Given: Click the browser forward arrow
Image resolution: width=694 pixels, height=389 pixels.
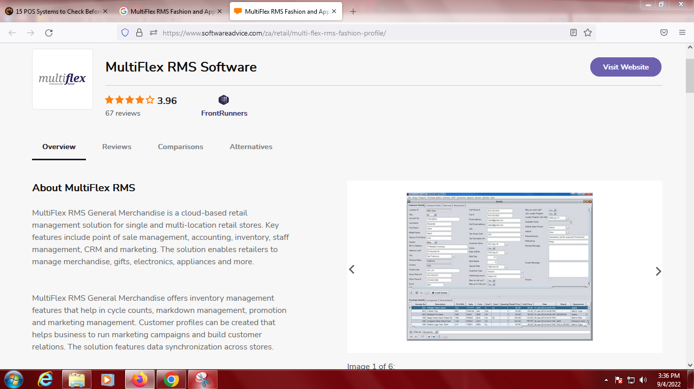Looking at the screenshot, I should click(31, 32).
